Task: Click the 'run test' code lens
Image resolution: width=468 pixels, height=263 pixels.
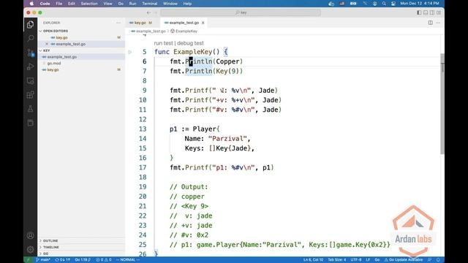Action: pos(163,43)
